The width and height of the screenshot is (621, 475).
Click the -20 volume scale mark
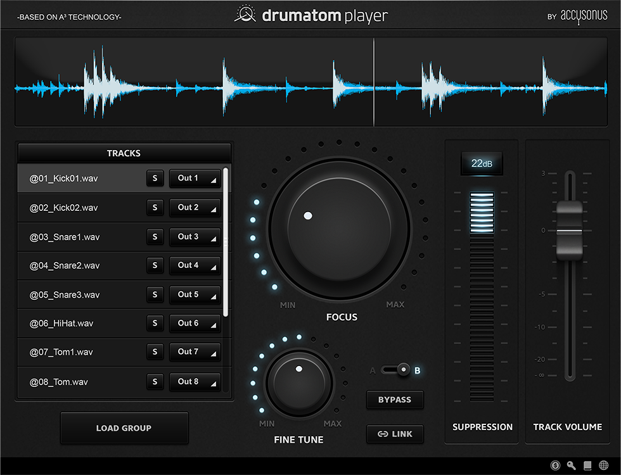[539, 360]
